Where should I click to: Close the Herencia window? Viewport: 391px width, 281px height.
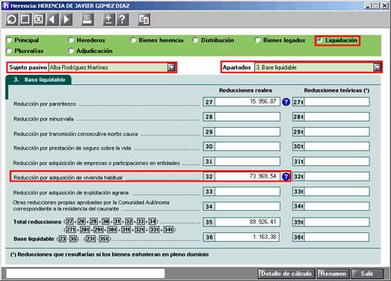pos(384,5)
